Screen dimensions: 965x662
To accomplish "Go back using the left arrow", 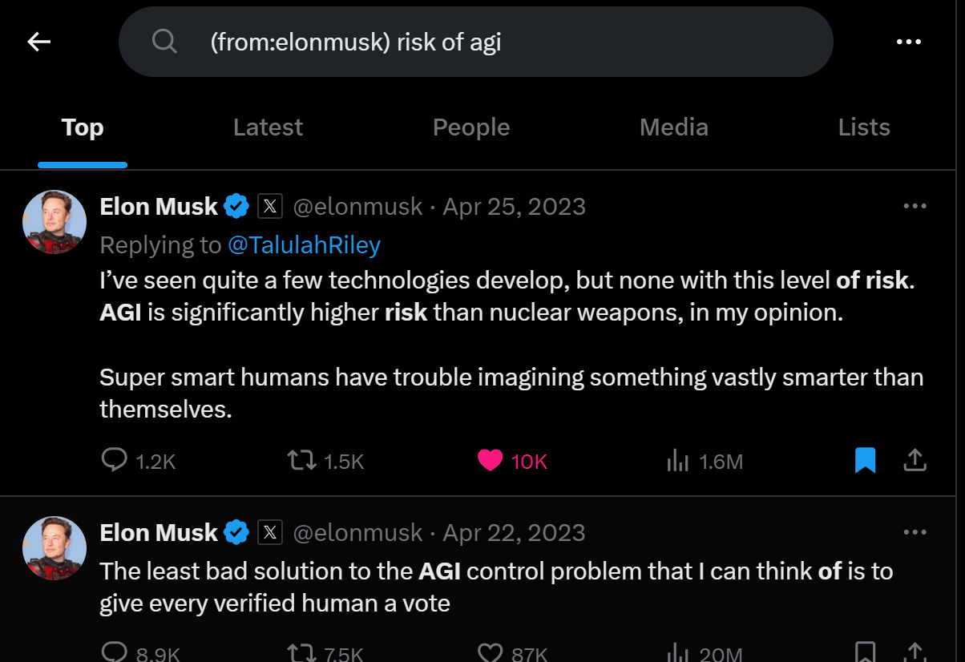I will coord(38,42).
